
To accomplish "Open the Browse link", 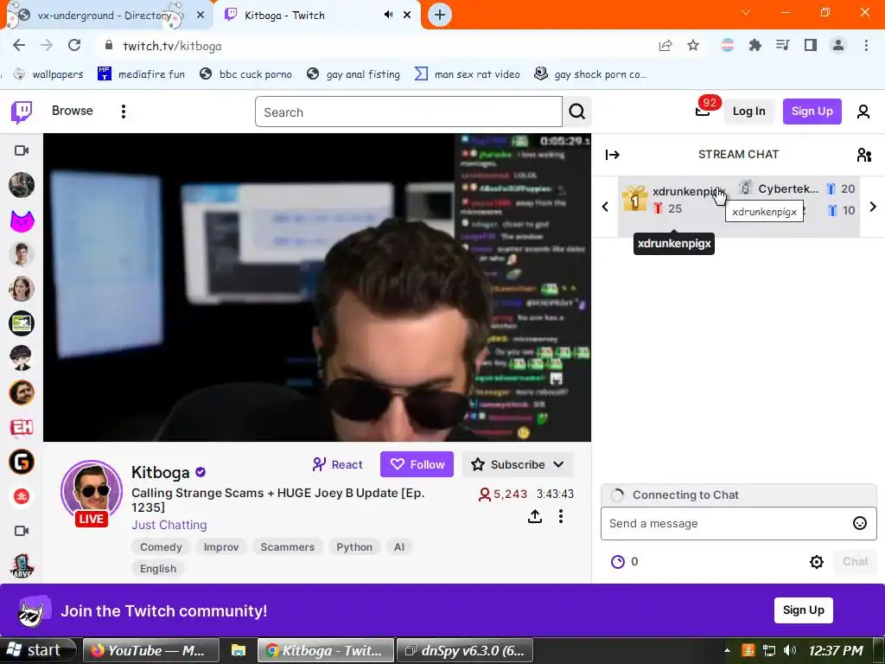I will coord(73,111).
